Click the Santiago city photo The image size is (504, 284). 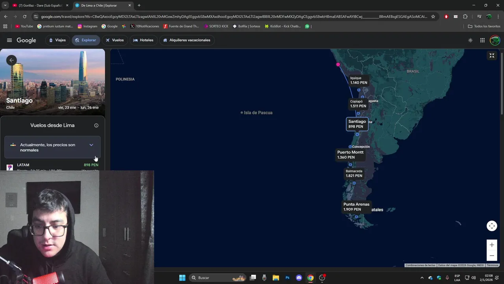coord(52,82)
